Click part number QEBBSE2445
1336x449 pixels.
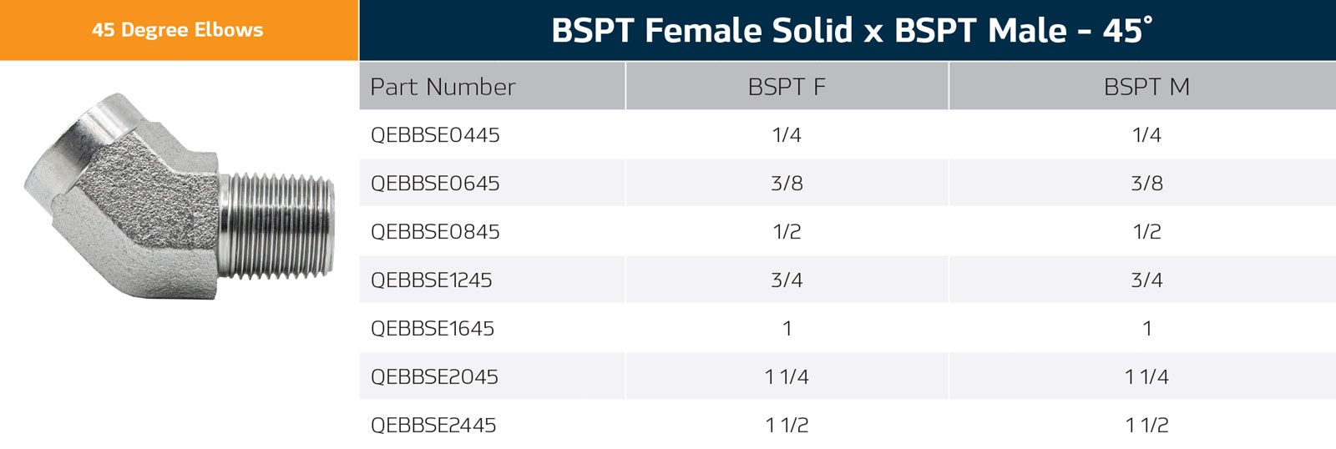(433, 426)
